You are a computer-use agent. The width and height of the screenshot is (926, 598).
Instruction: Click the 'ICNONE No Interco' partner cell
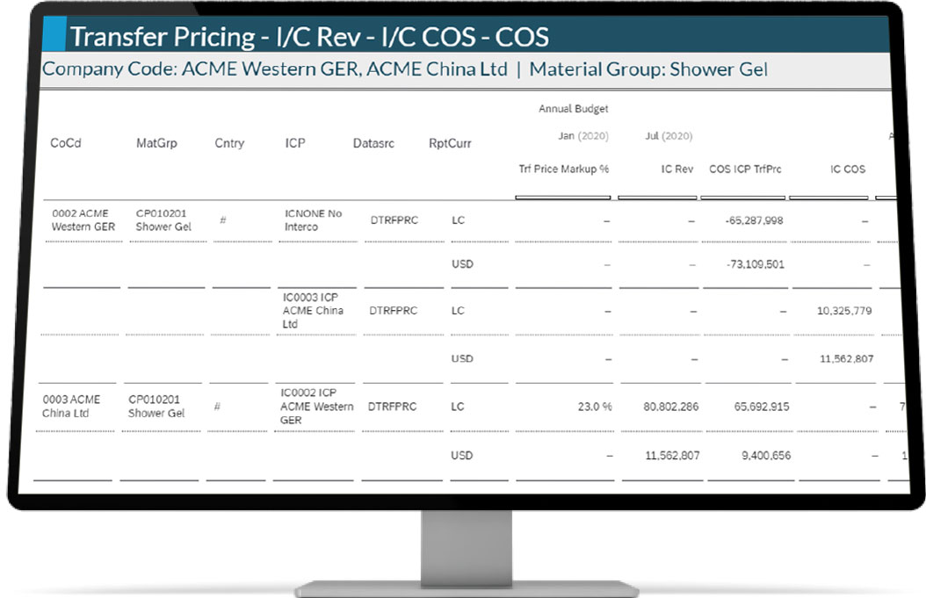point(313,220)
